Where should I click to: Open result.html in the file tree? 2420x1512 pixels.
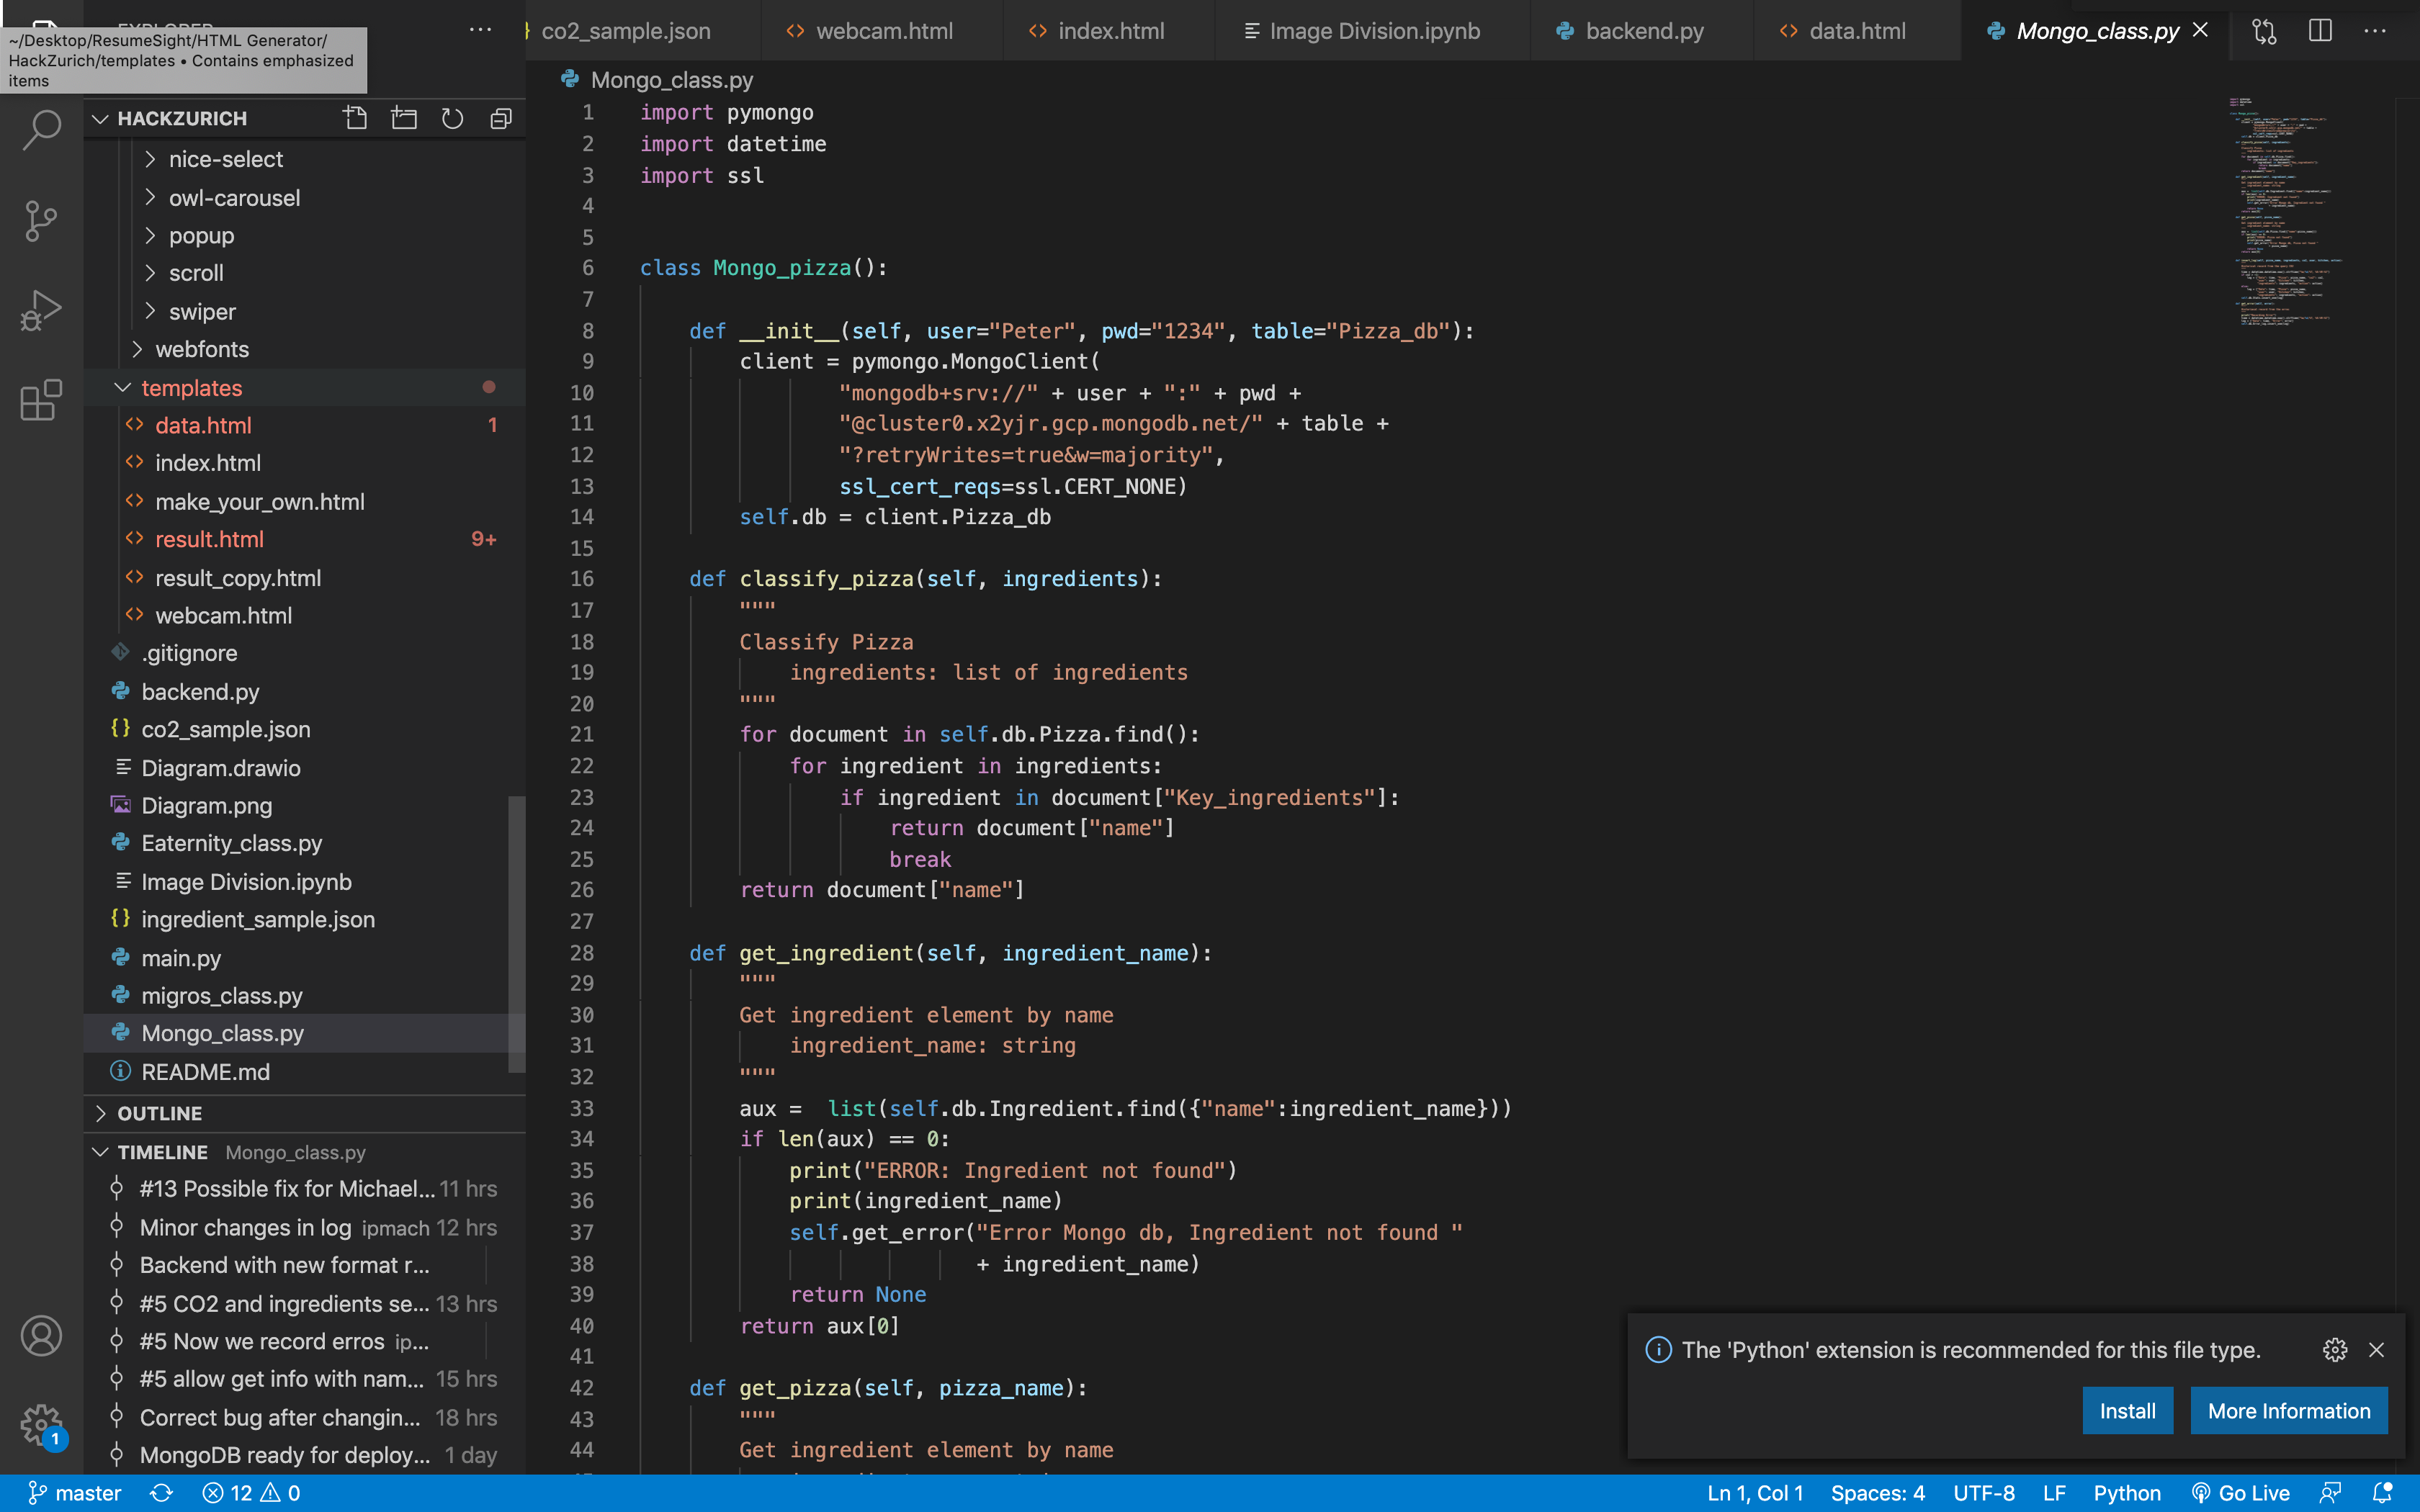coord(209,540)
